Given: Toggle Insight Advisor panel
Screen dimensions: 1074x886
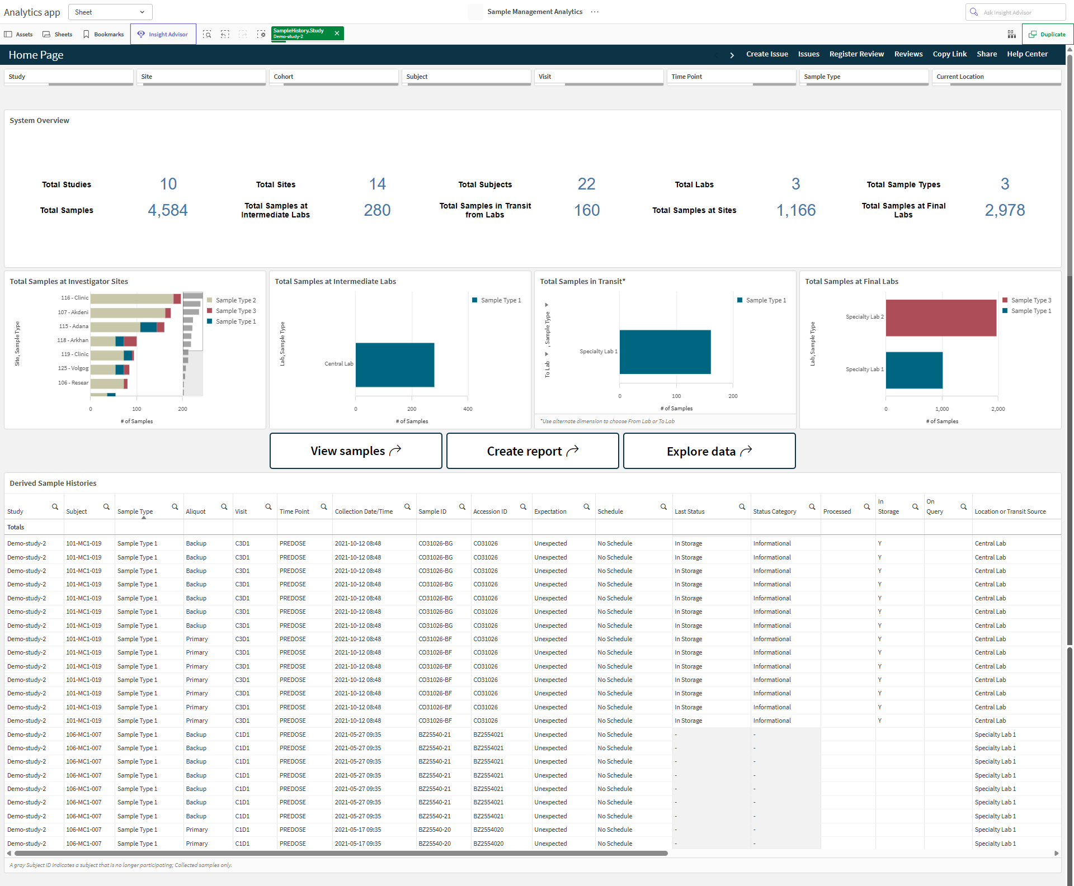Looking at the screenshot, I should [163, 34].
